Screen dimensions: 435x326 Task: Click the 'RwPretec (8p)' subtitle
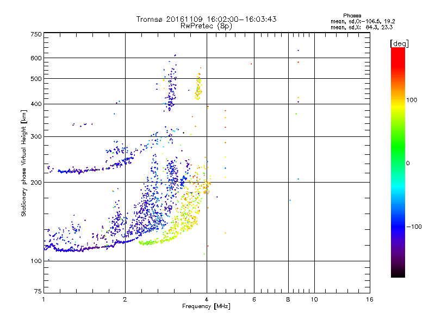tap(206, 26)
